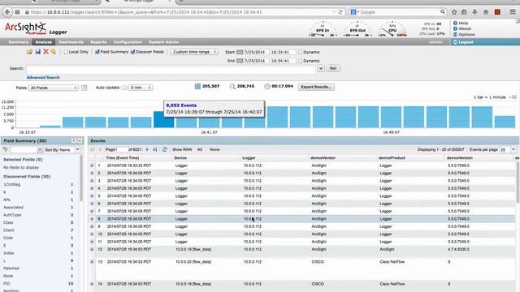This screenshot has width=520, height=292.
Task: Click the last histogram bar on the right
Action: [505, 122]
